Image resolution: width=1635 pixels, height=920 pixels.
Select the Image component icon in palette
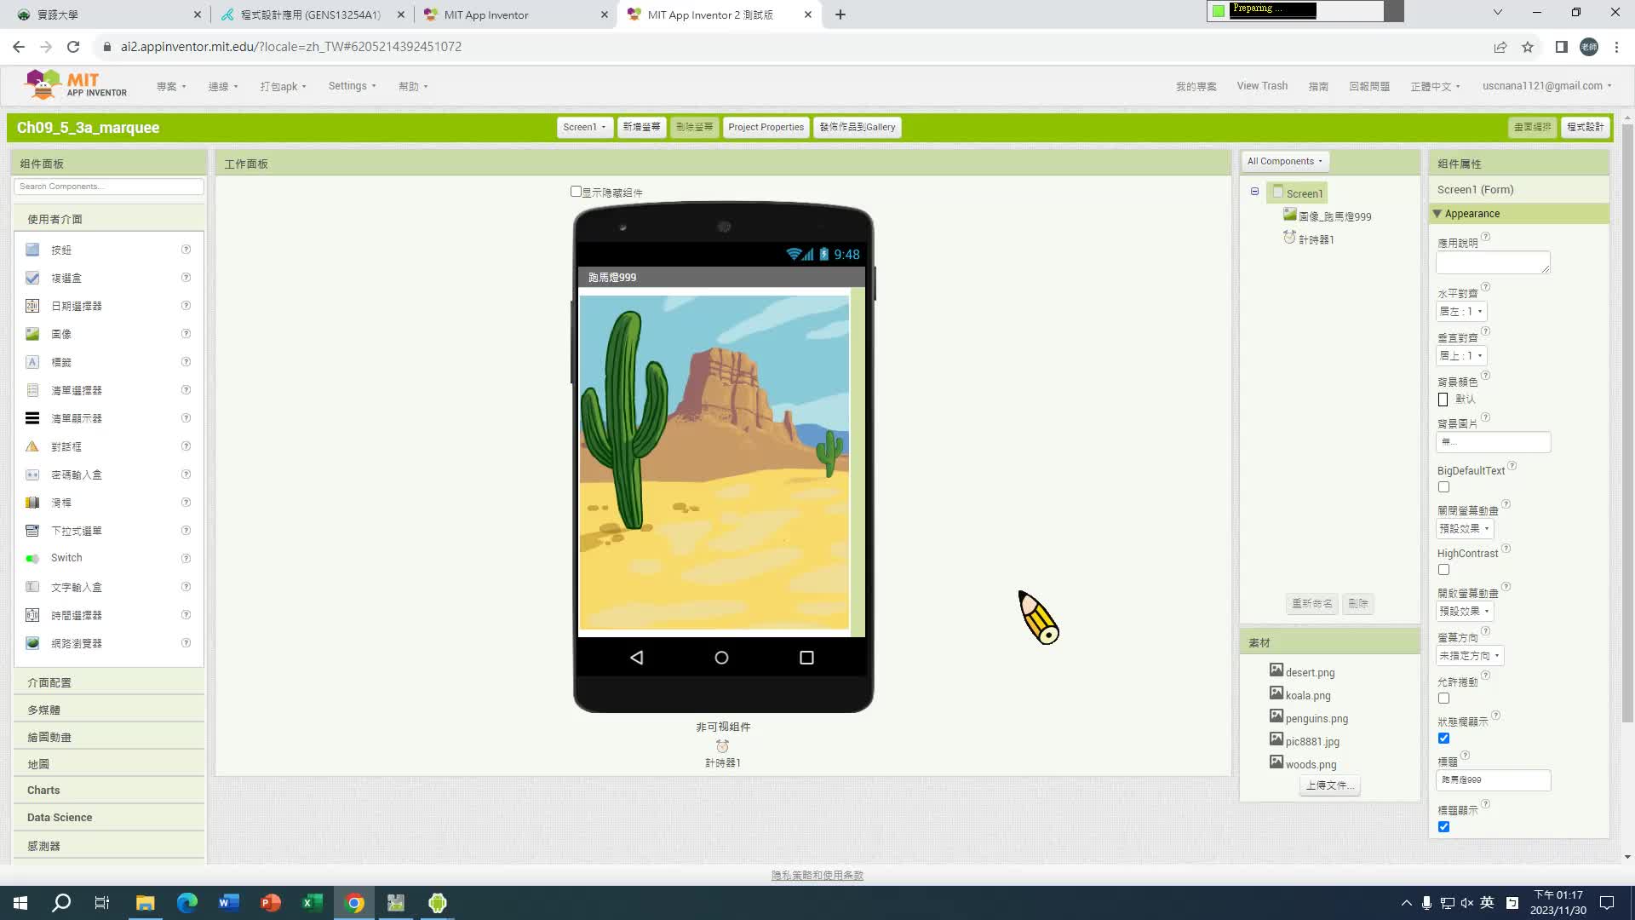(x=32, y=334)
